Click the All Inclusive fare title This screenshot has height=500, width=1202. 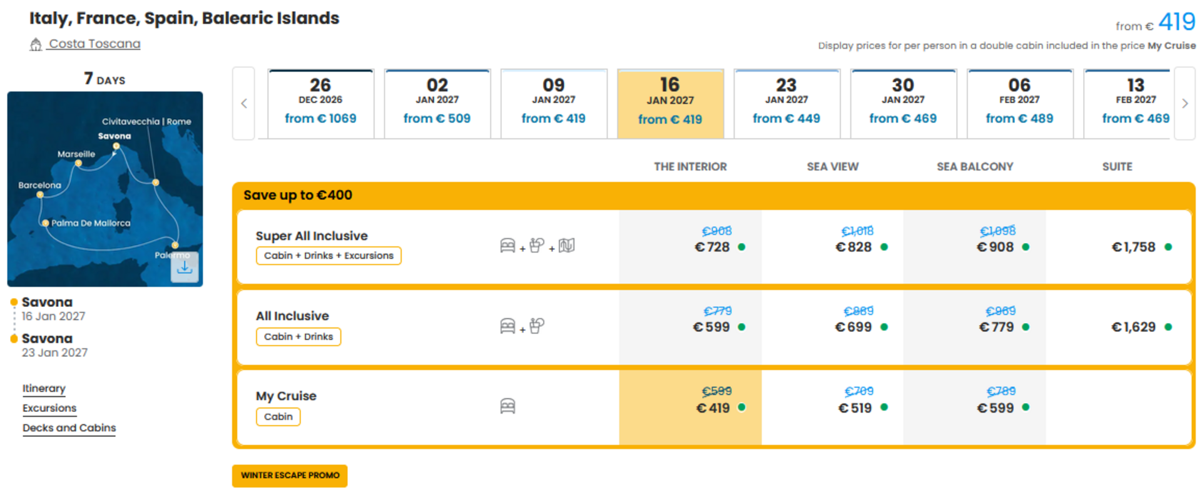click(x=292, y=316)
